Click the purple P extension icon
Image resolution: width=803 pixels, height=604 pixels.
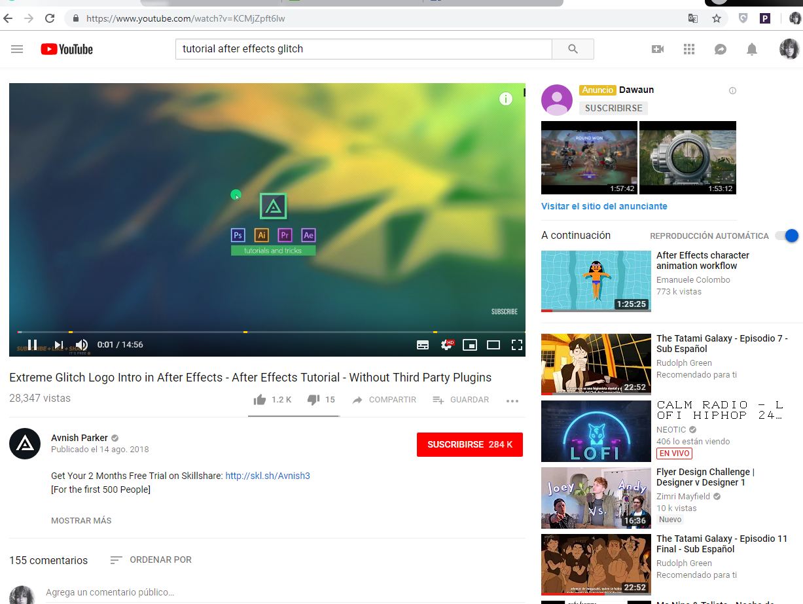coord(764,18)
